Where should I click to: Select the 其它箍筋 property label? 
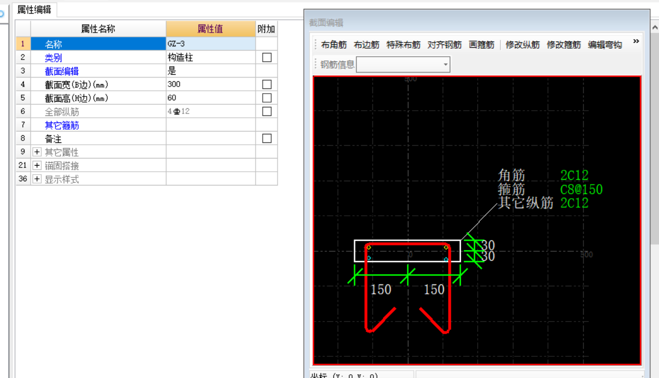click(62, 125)
